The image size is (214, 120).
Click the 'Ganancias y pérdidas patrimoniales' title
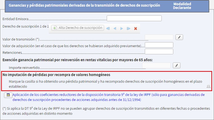point(84,5)
